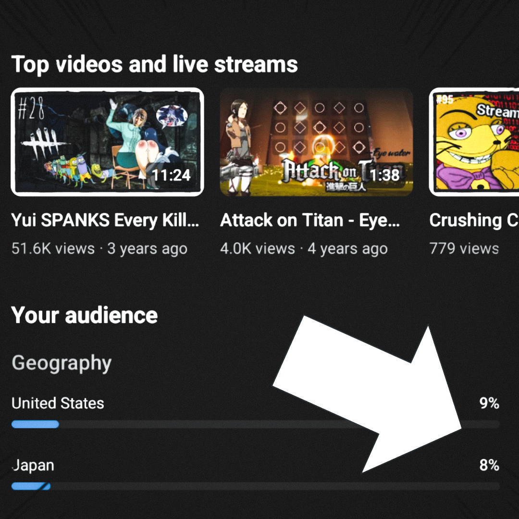Screen dimensions: 519x519
Task: Click the large white arrow graphic
Action: tap(368, 394)
